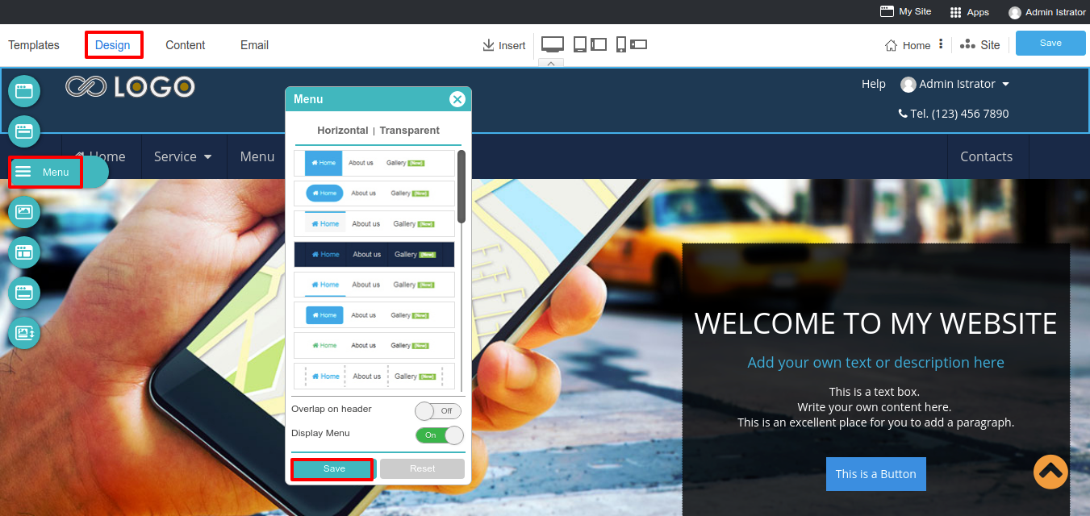Choose fifth menu style with underlined Home

pyautogui.click(x=374, y=285)
